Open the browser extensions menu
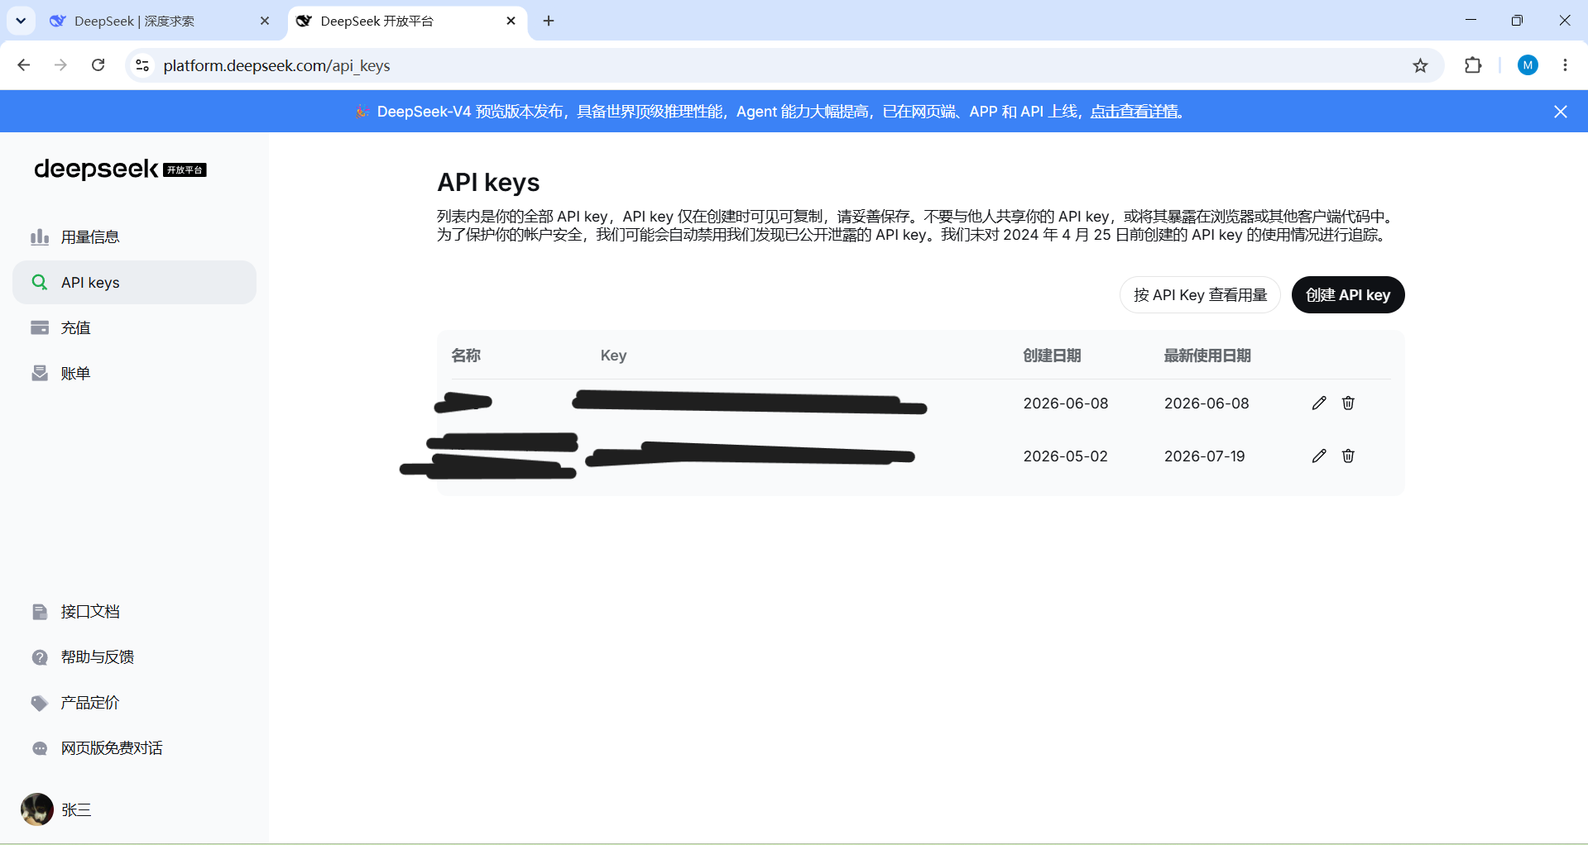This screenshot has width=1588, height=845. [1473, 65]
